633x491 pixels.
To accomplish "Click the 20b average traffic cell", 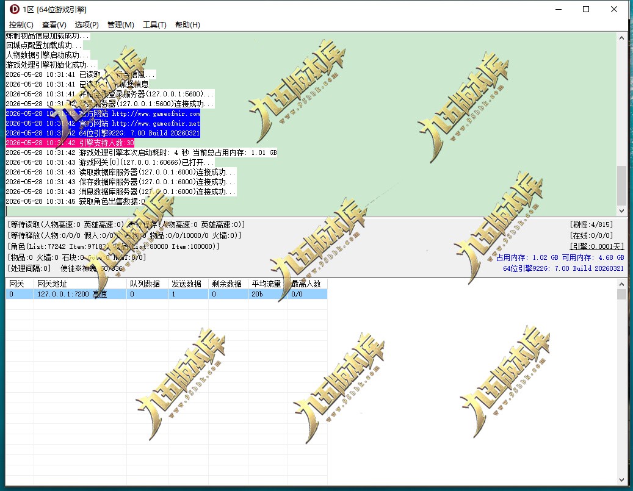I will click(x=267, y=294).
